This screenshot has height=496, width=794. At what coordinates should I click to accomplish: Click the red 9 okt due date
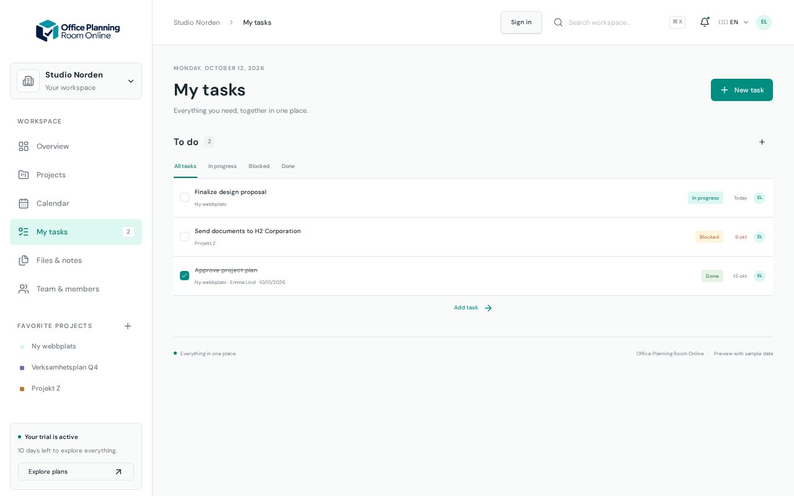coord(741,237)
